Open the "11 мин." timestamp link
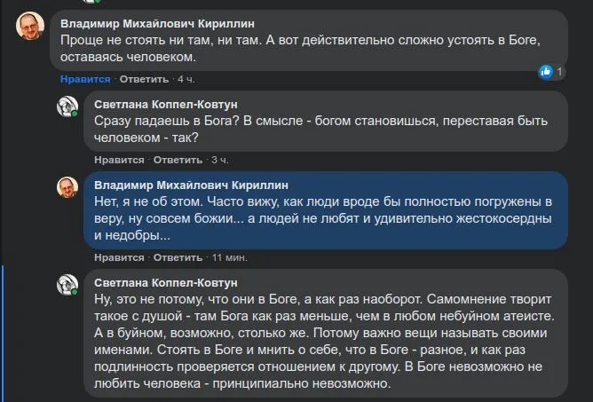This screenshot has height=402, width=593. [229, 257]
